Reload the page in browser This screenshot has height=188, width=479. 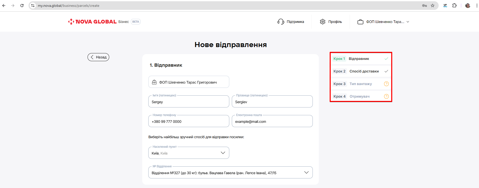pos(22,6)
